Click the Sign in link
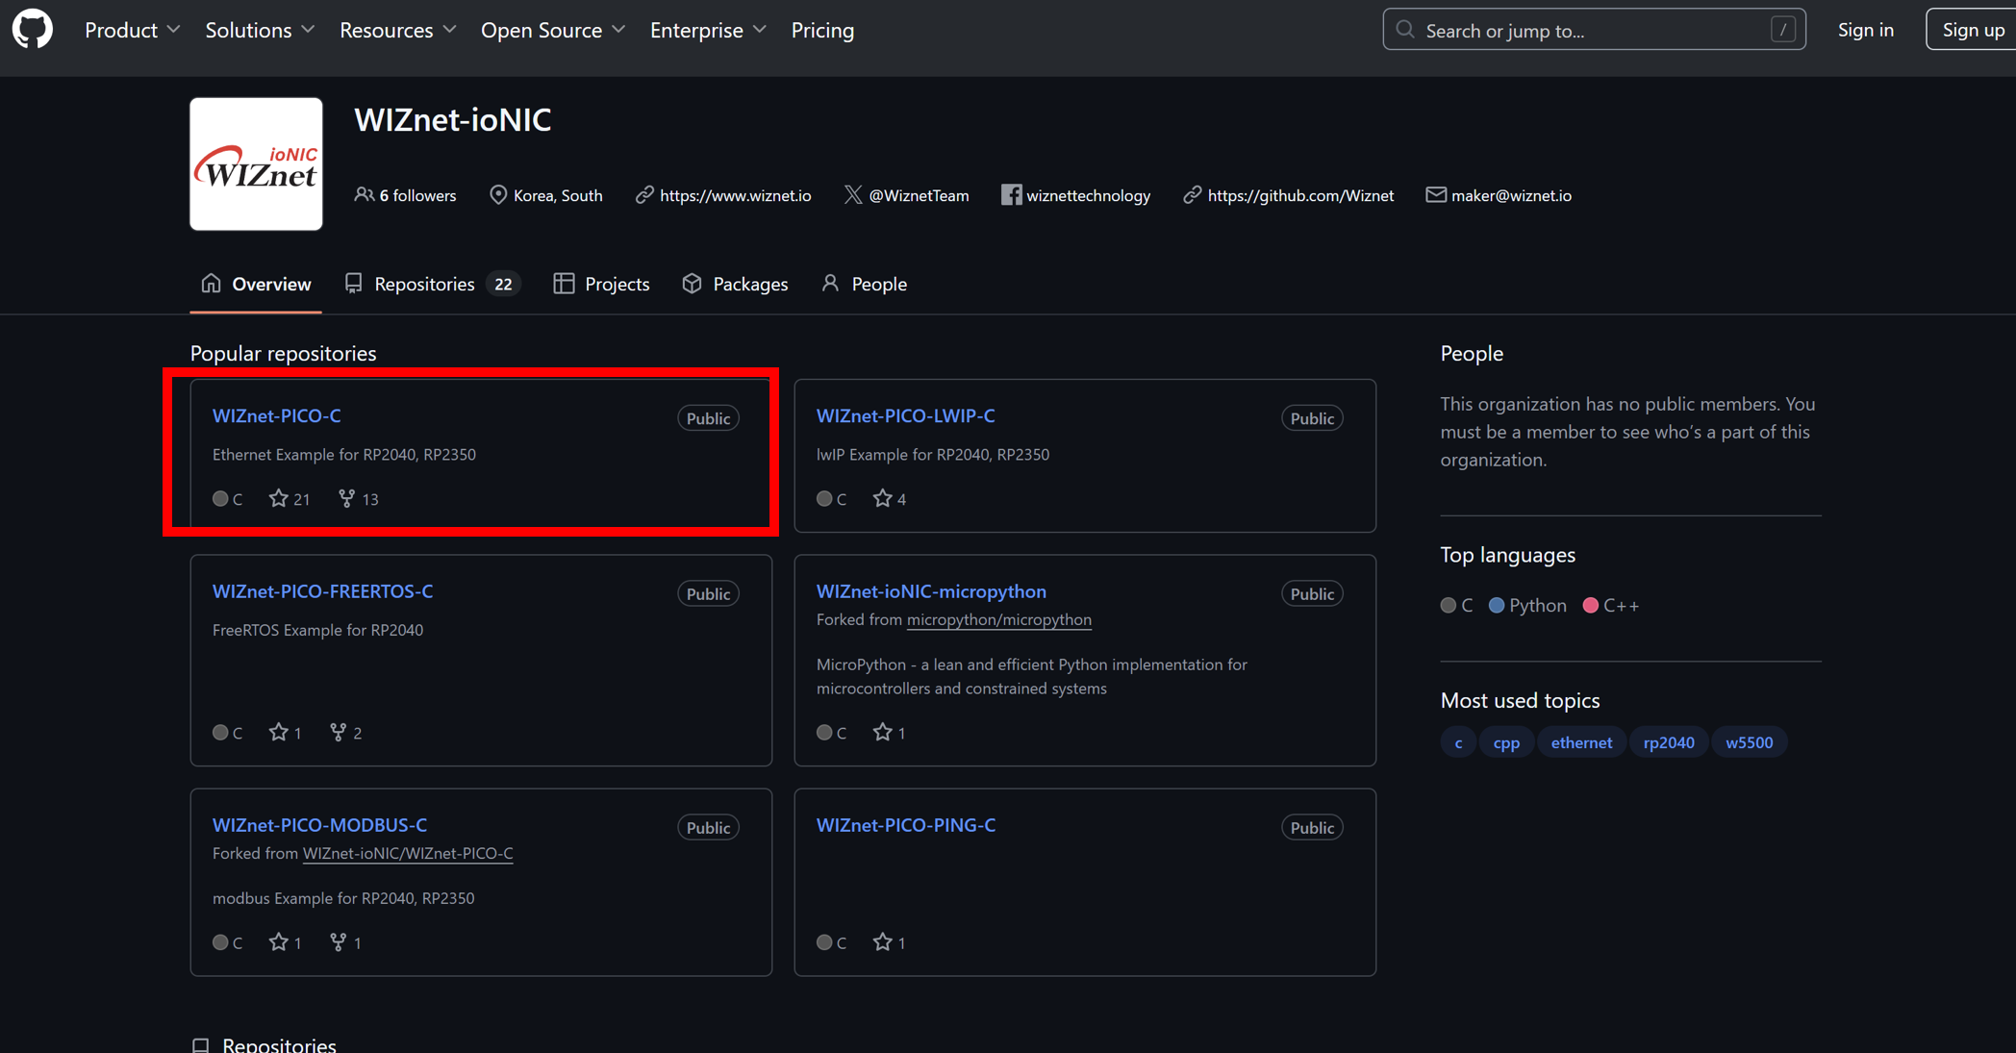This screenshot has width=2016, height=1053. pyautogui.click(x=1865, y=30)
